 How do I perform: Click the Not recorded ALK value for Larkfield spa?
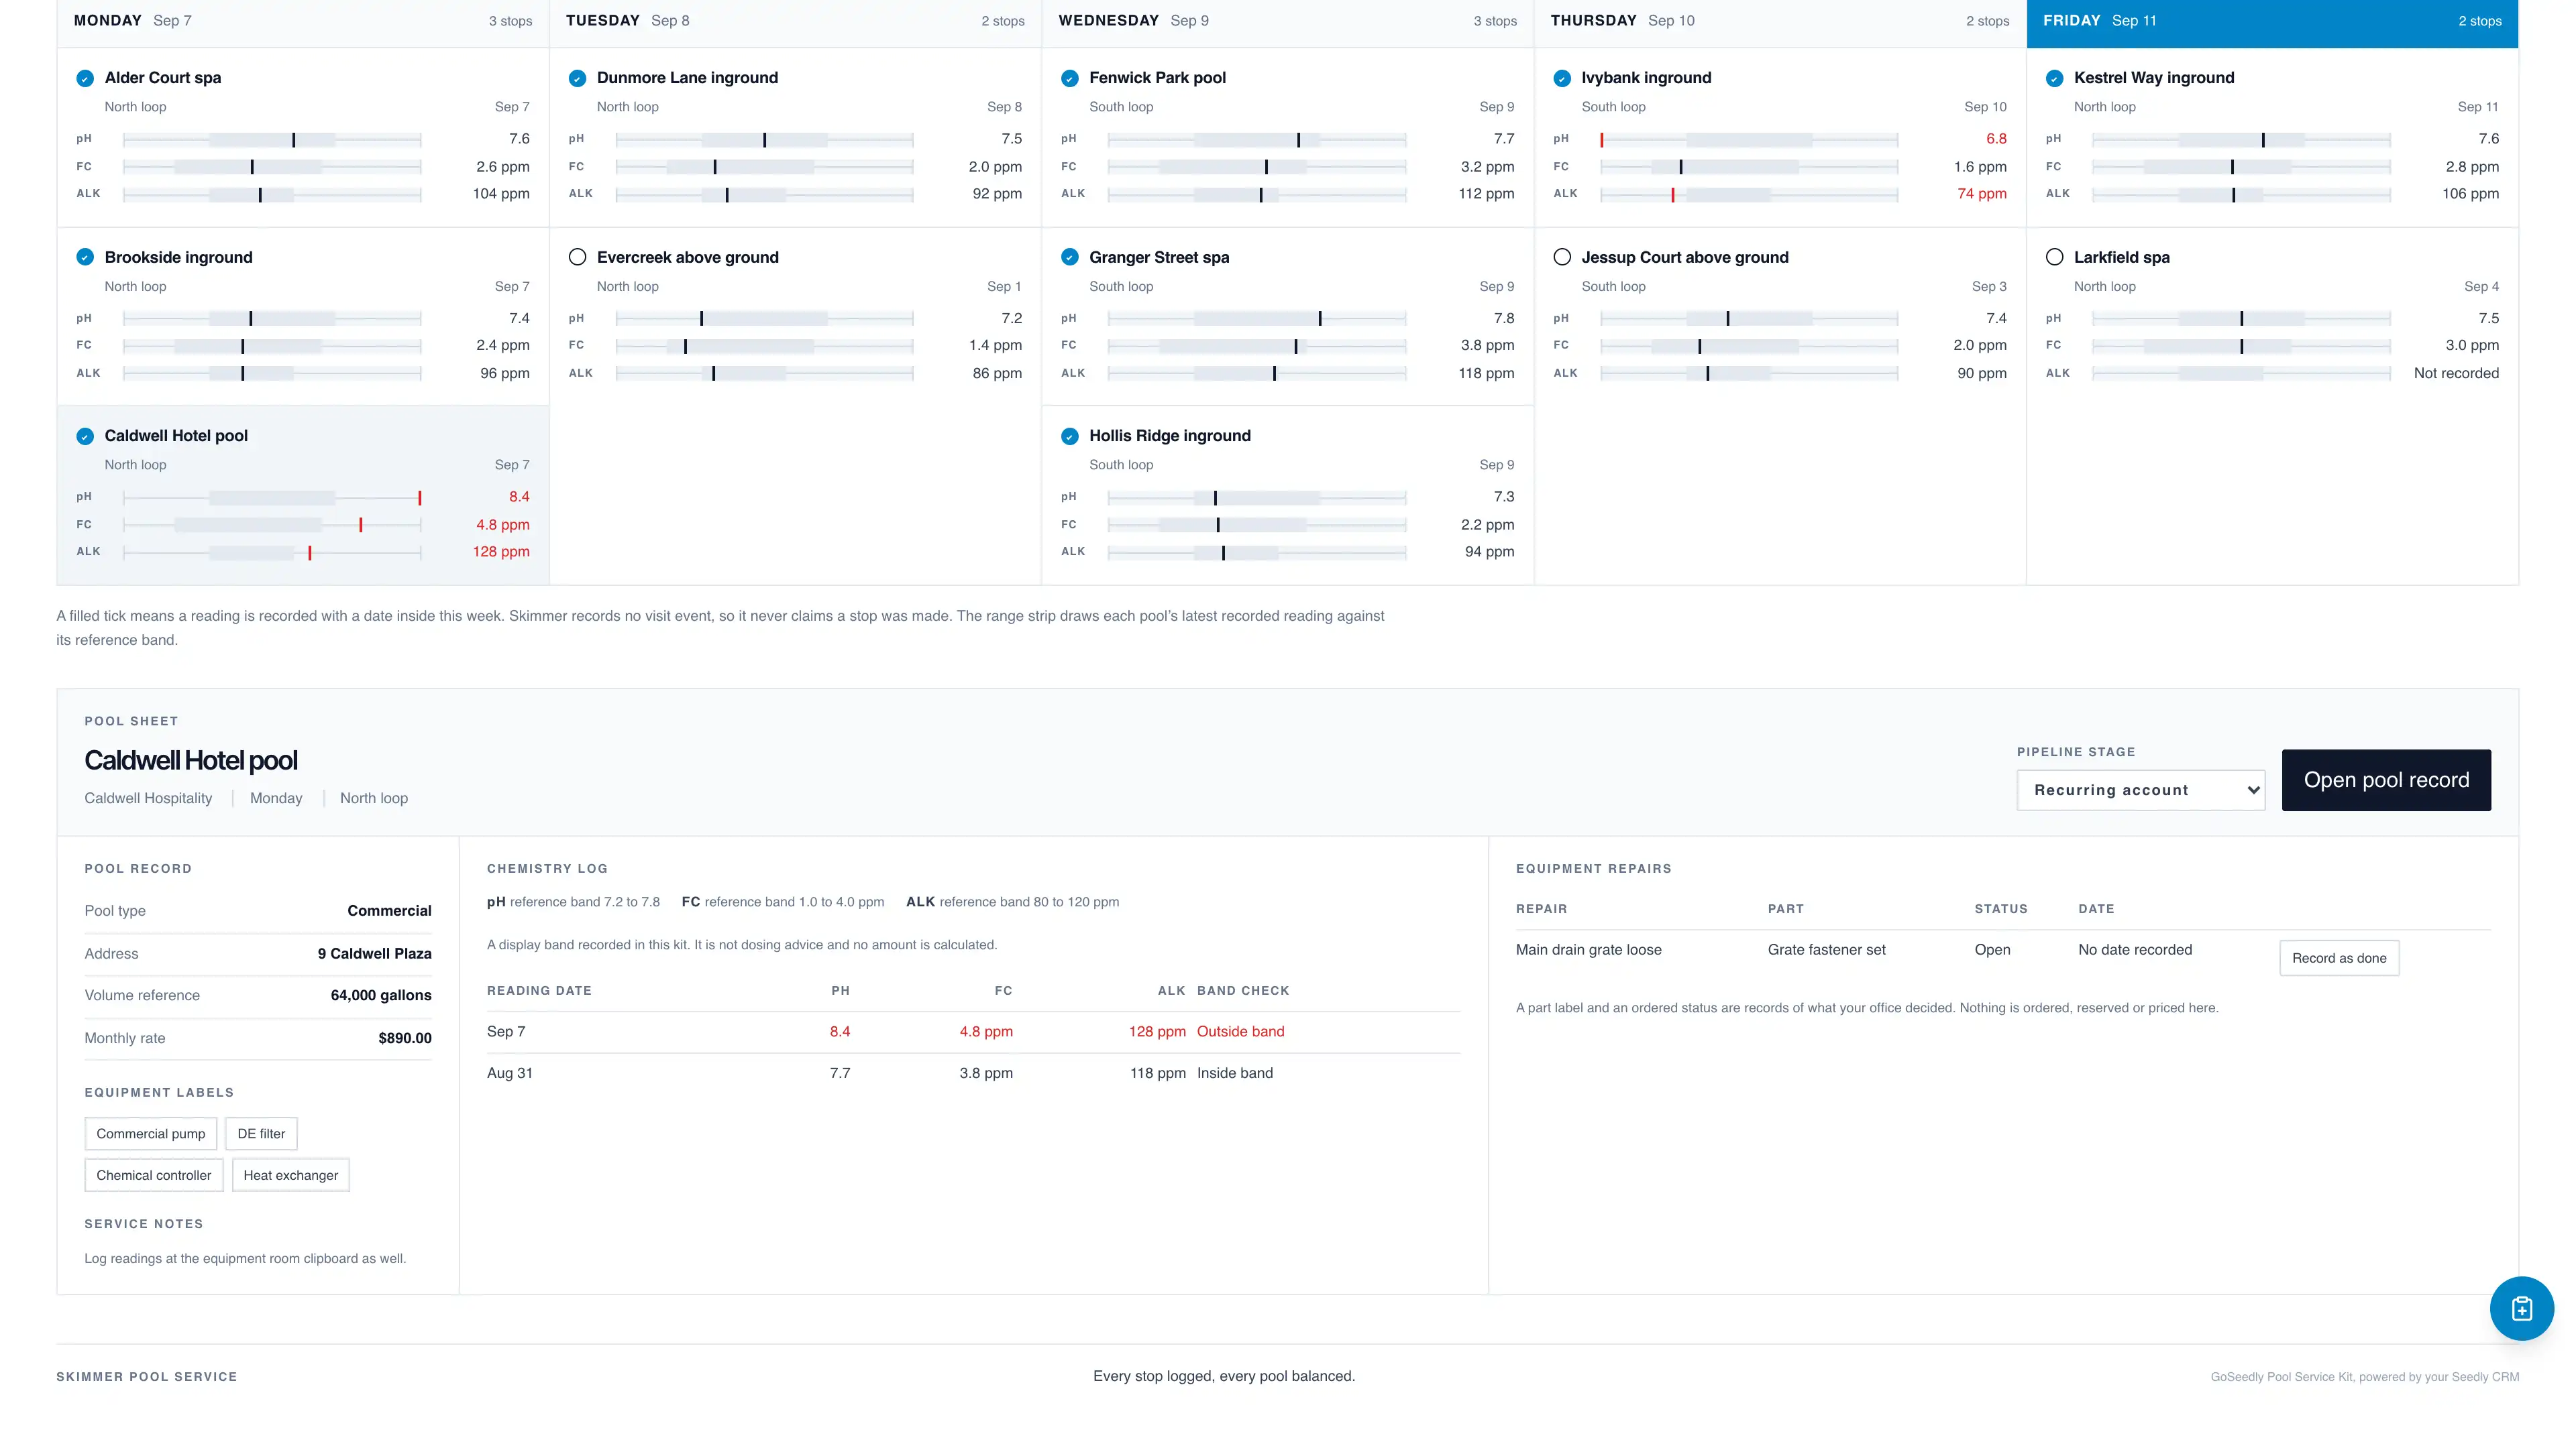tap(2456, 373)
